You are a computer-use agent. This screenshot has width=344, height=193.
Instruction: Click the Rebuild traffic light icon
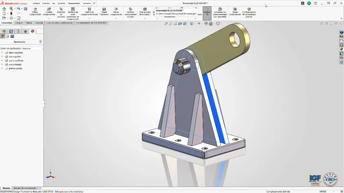[x=11, y=13]
